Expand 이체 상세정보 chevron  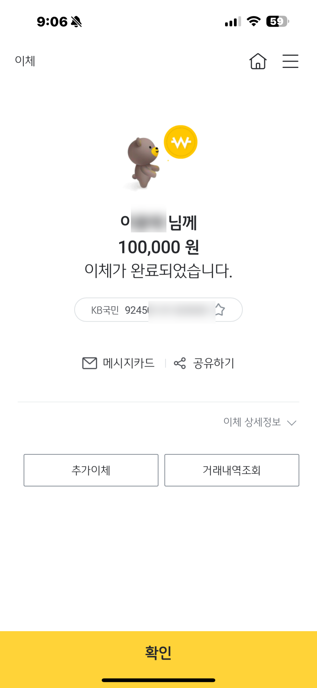pyautogui.click(x=292, y=423)
